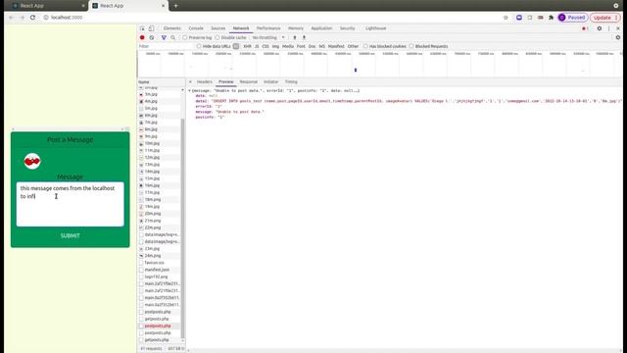The image size is (627, 353).
Task: Switch to Security tab
Action: tap(347, 28)
